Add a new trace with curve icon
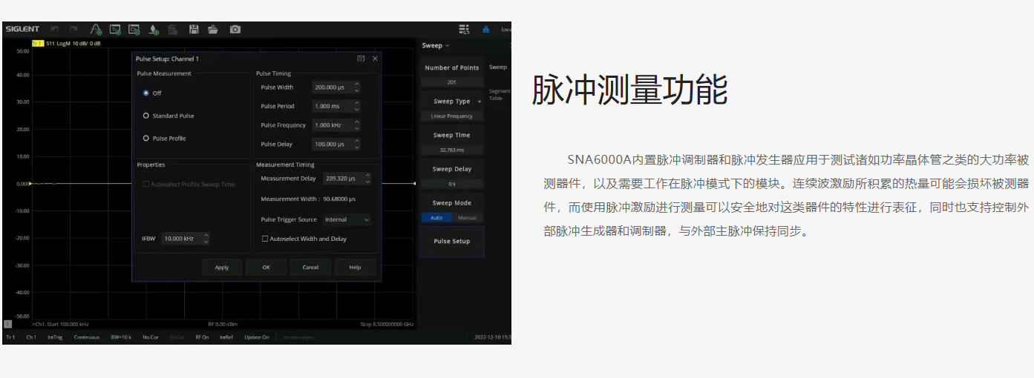The height and width of the screenshot is (378, 1034). pyautogui.click(x=96, y=30)
